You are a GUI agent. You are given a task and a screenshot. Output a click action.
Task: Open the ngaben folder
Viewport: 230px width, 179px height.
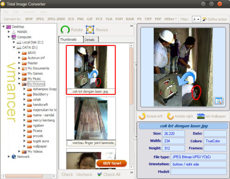pyautogui.click(x=38, y=126)
